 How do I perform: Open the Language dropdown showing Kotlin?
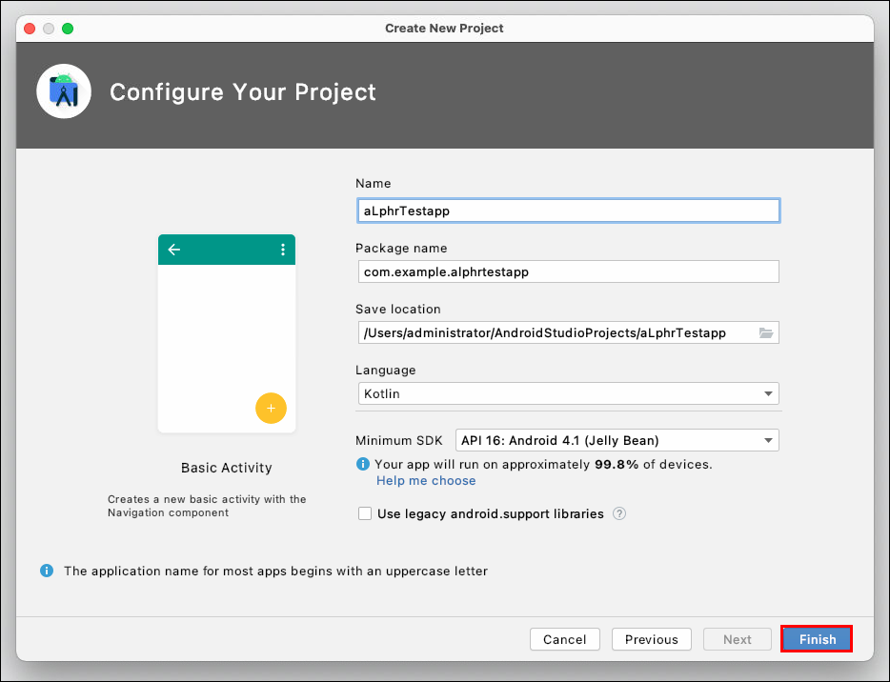point(568,393)
